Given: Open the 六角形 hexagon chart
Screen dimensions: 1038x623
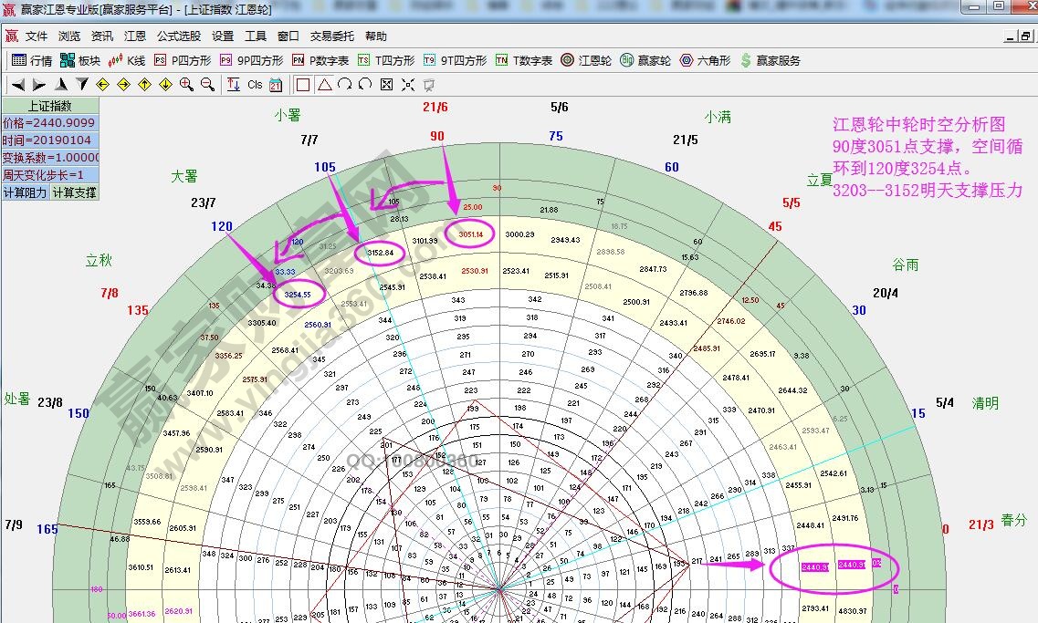Looking at the screenshot, I should coord(705,61).
